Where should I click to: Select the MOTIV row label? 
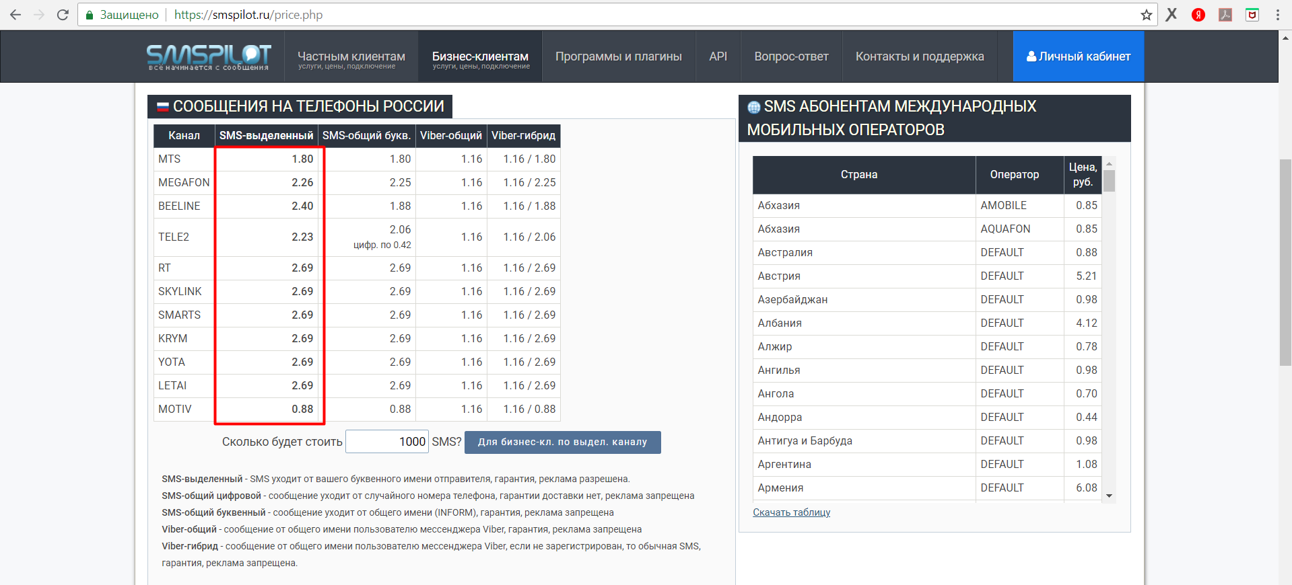coord(175,409)
